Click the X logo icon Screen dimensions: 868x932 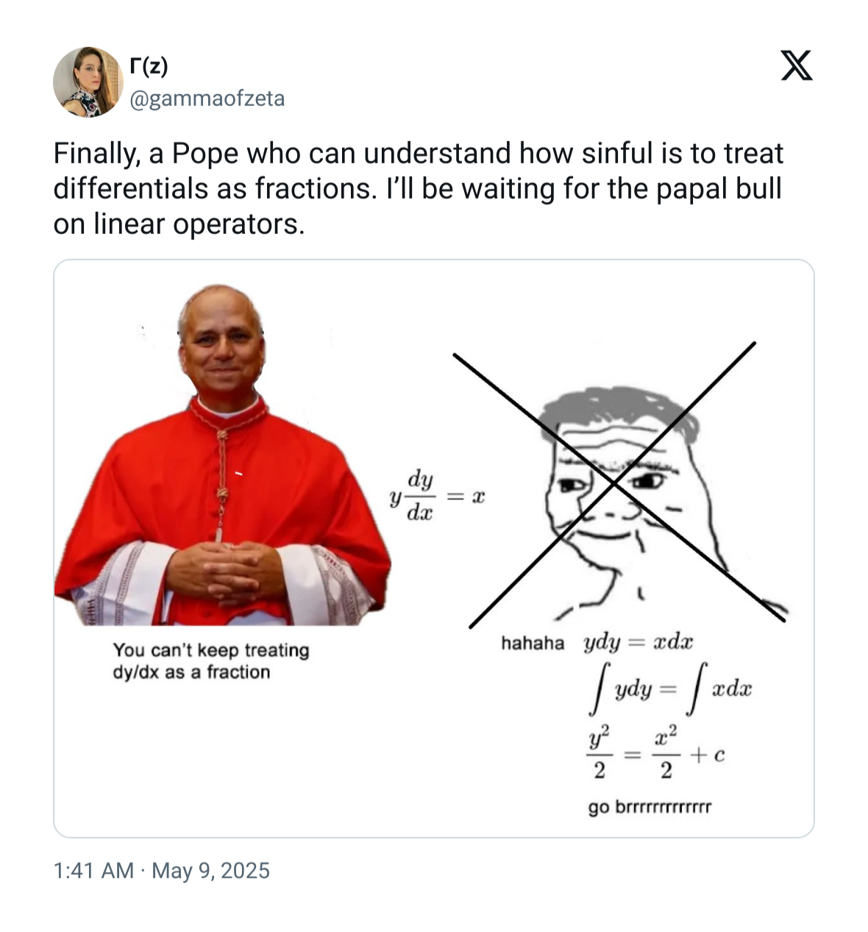[796, 66]
